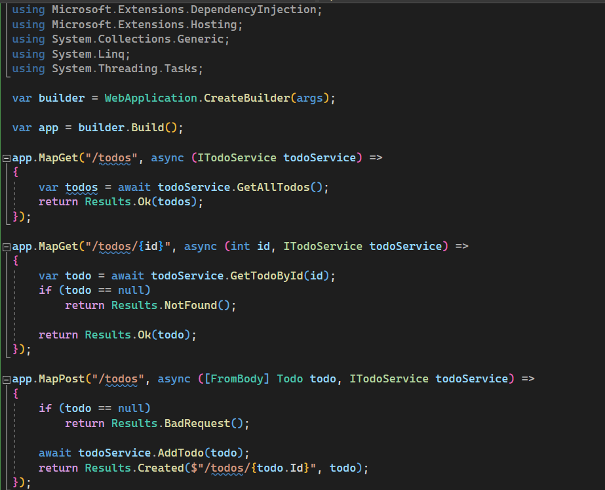Click the GetTodoById method call
Viewport: 605px width, 490px height.
[x=266, y=276]
